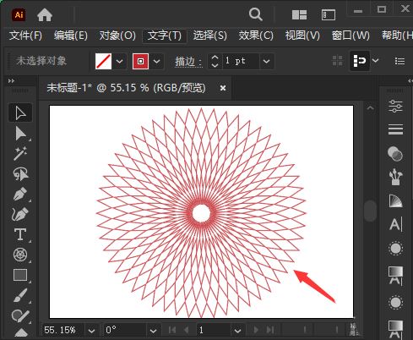Open the search magnifier icon
Image resolution: width=413 pixels, height=340 pixels.
tap(256, 14)
